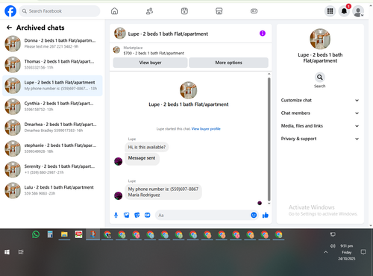Click the More options button

click(228, 63)
